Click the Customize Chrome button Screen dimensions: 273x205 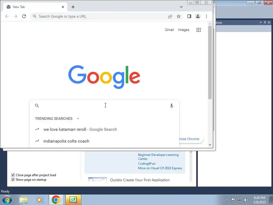[191, 139]
